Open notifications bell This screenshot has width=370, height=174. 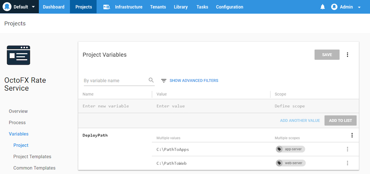pos(323,7)
